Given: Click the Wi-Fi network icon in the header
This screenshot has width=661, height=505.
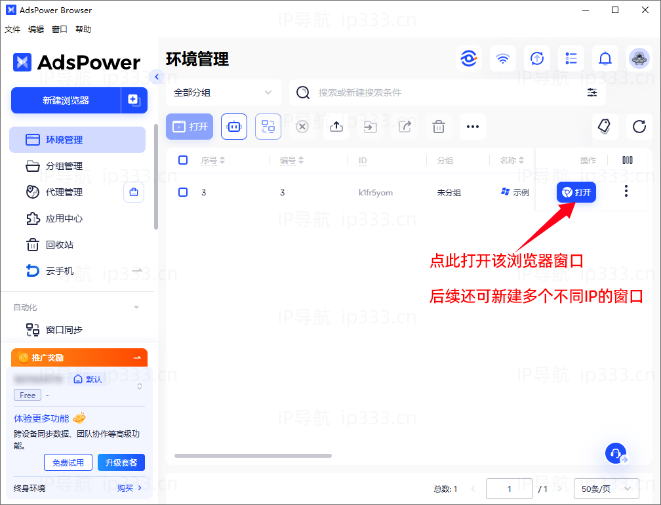Looking at the screenshot, I should (x=502, y=58).
